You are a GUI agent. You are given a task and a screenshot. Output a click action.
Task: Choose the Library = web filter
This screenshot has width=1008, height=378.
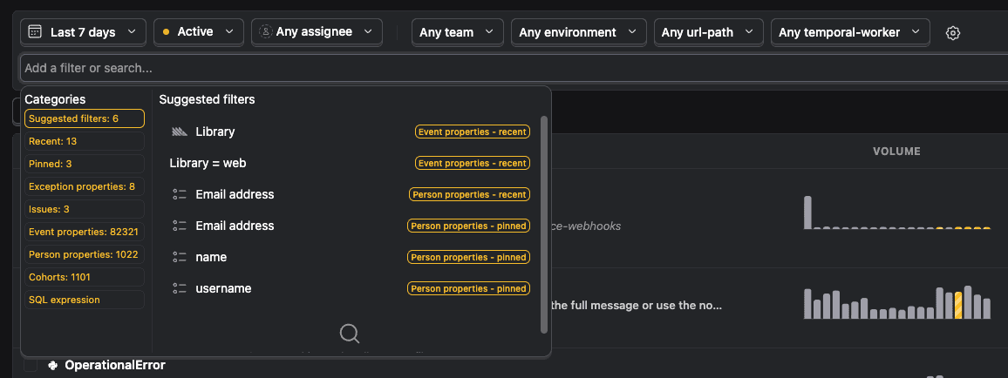click(350, 163)
